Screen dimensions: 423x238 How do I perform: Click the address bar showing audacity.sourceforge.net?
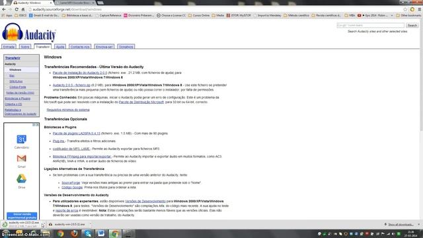[216, 9]
